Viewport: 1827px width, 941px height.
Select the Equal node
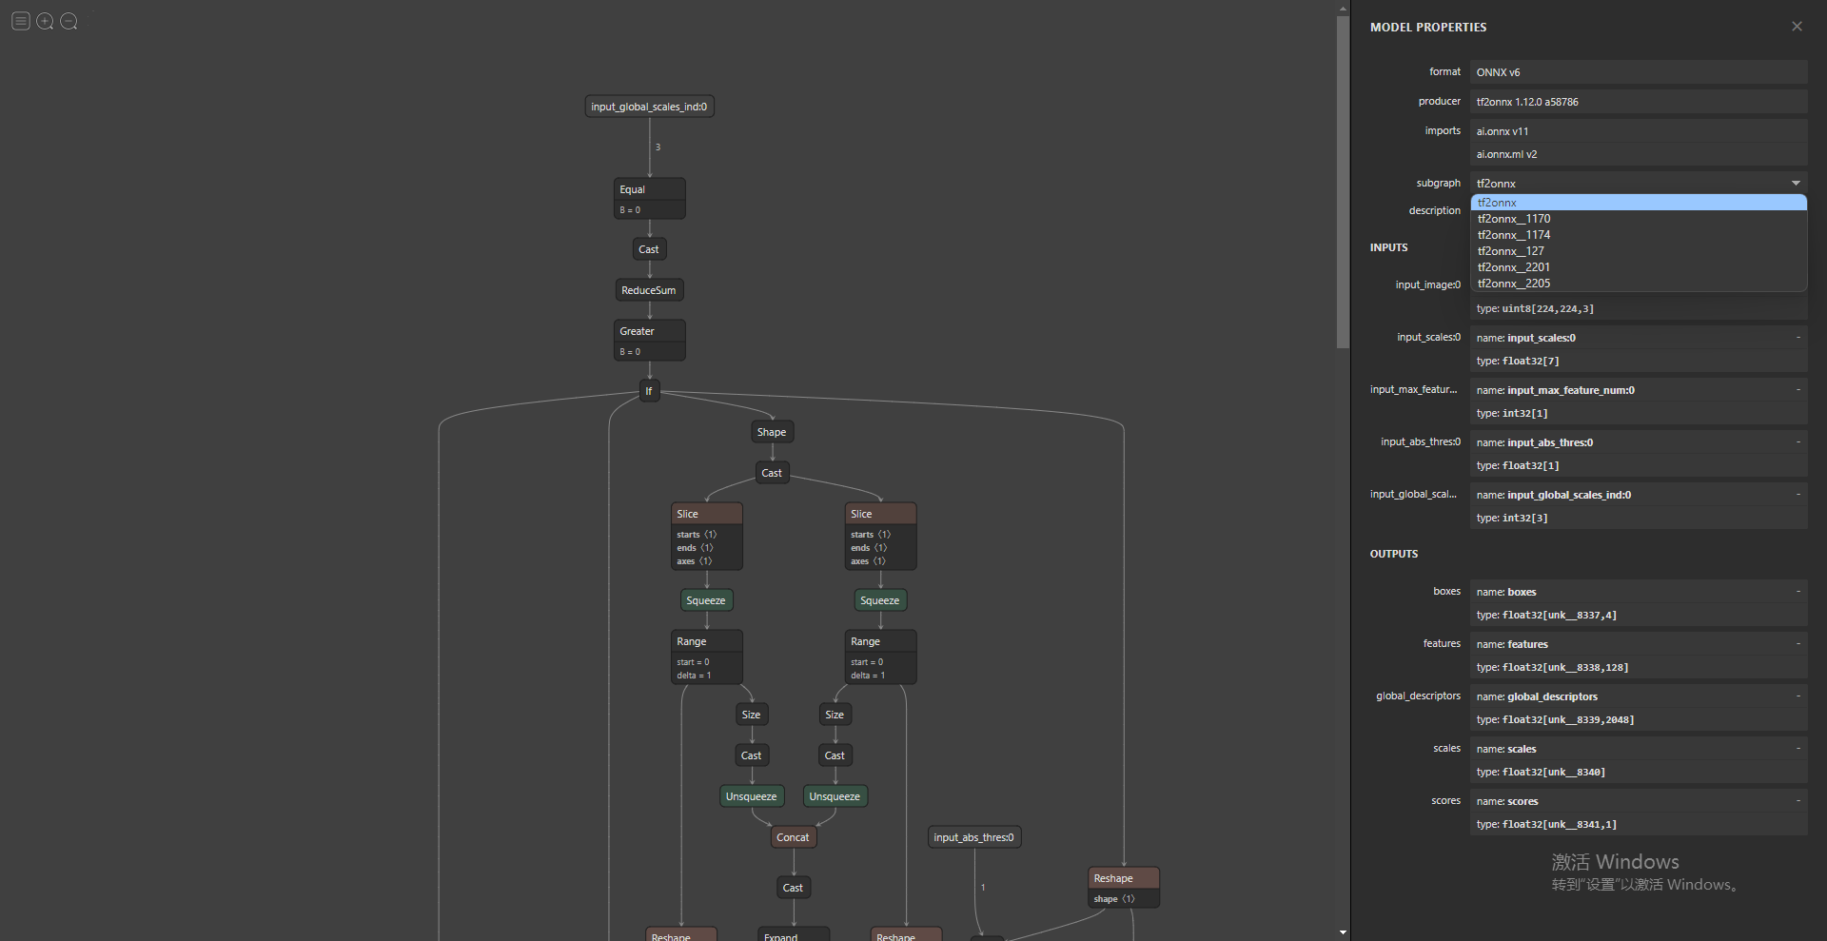coord(649,198)
